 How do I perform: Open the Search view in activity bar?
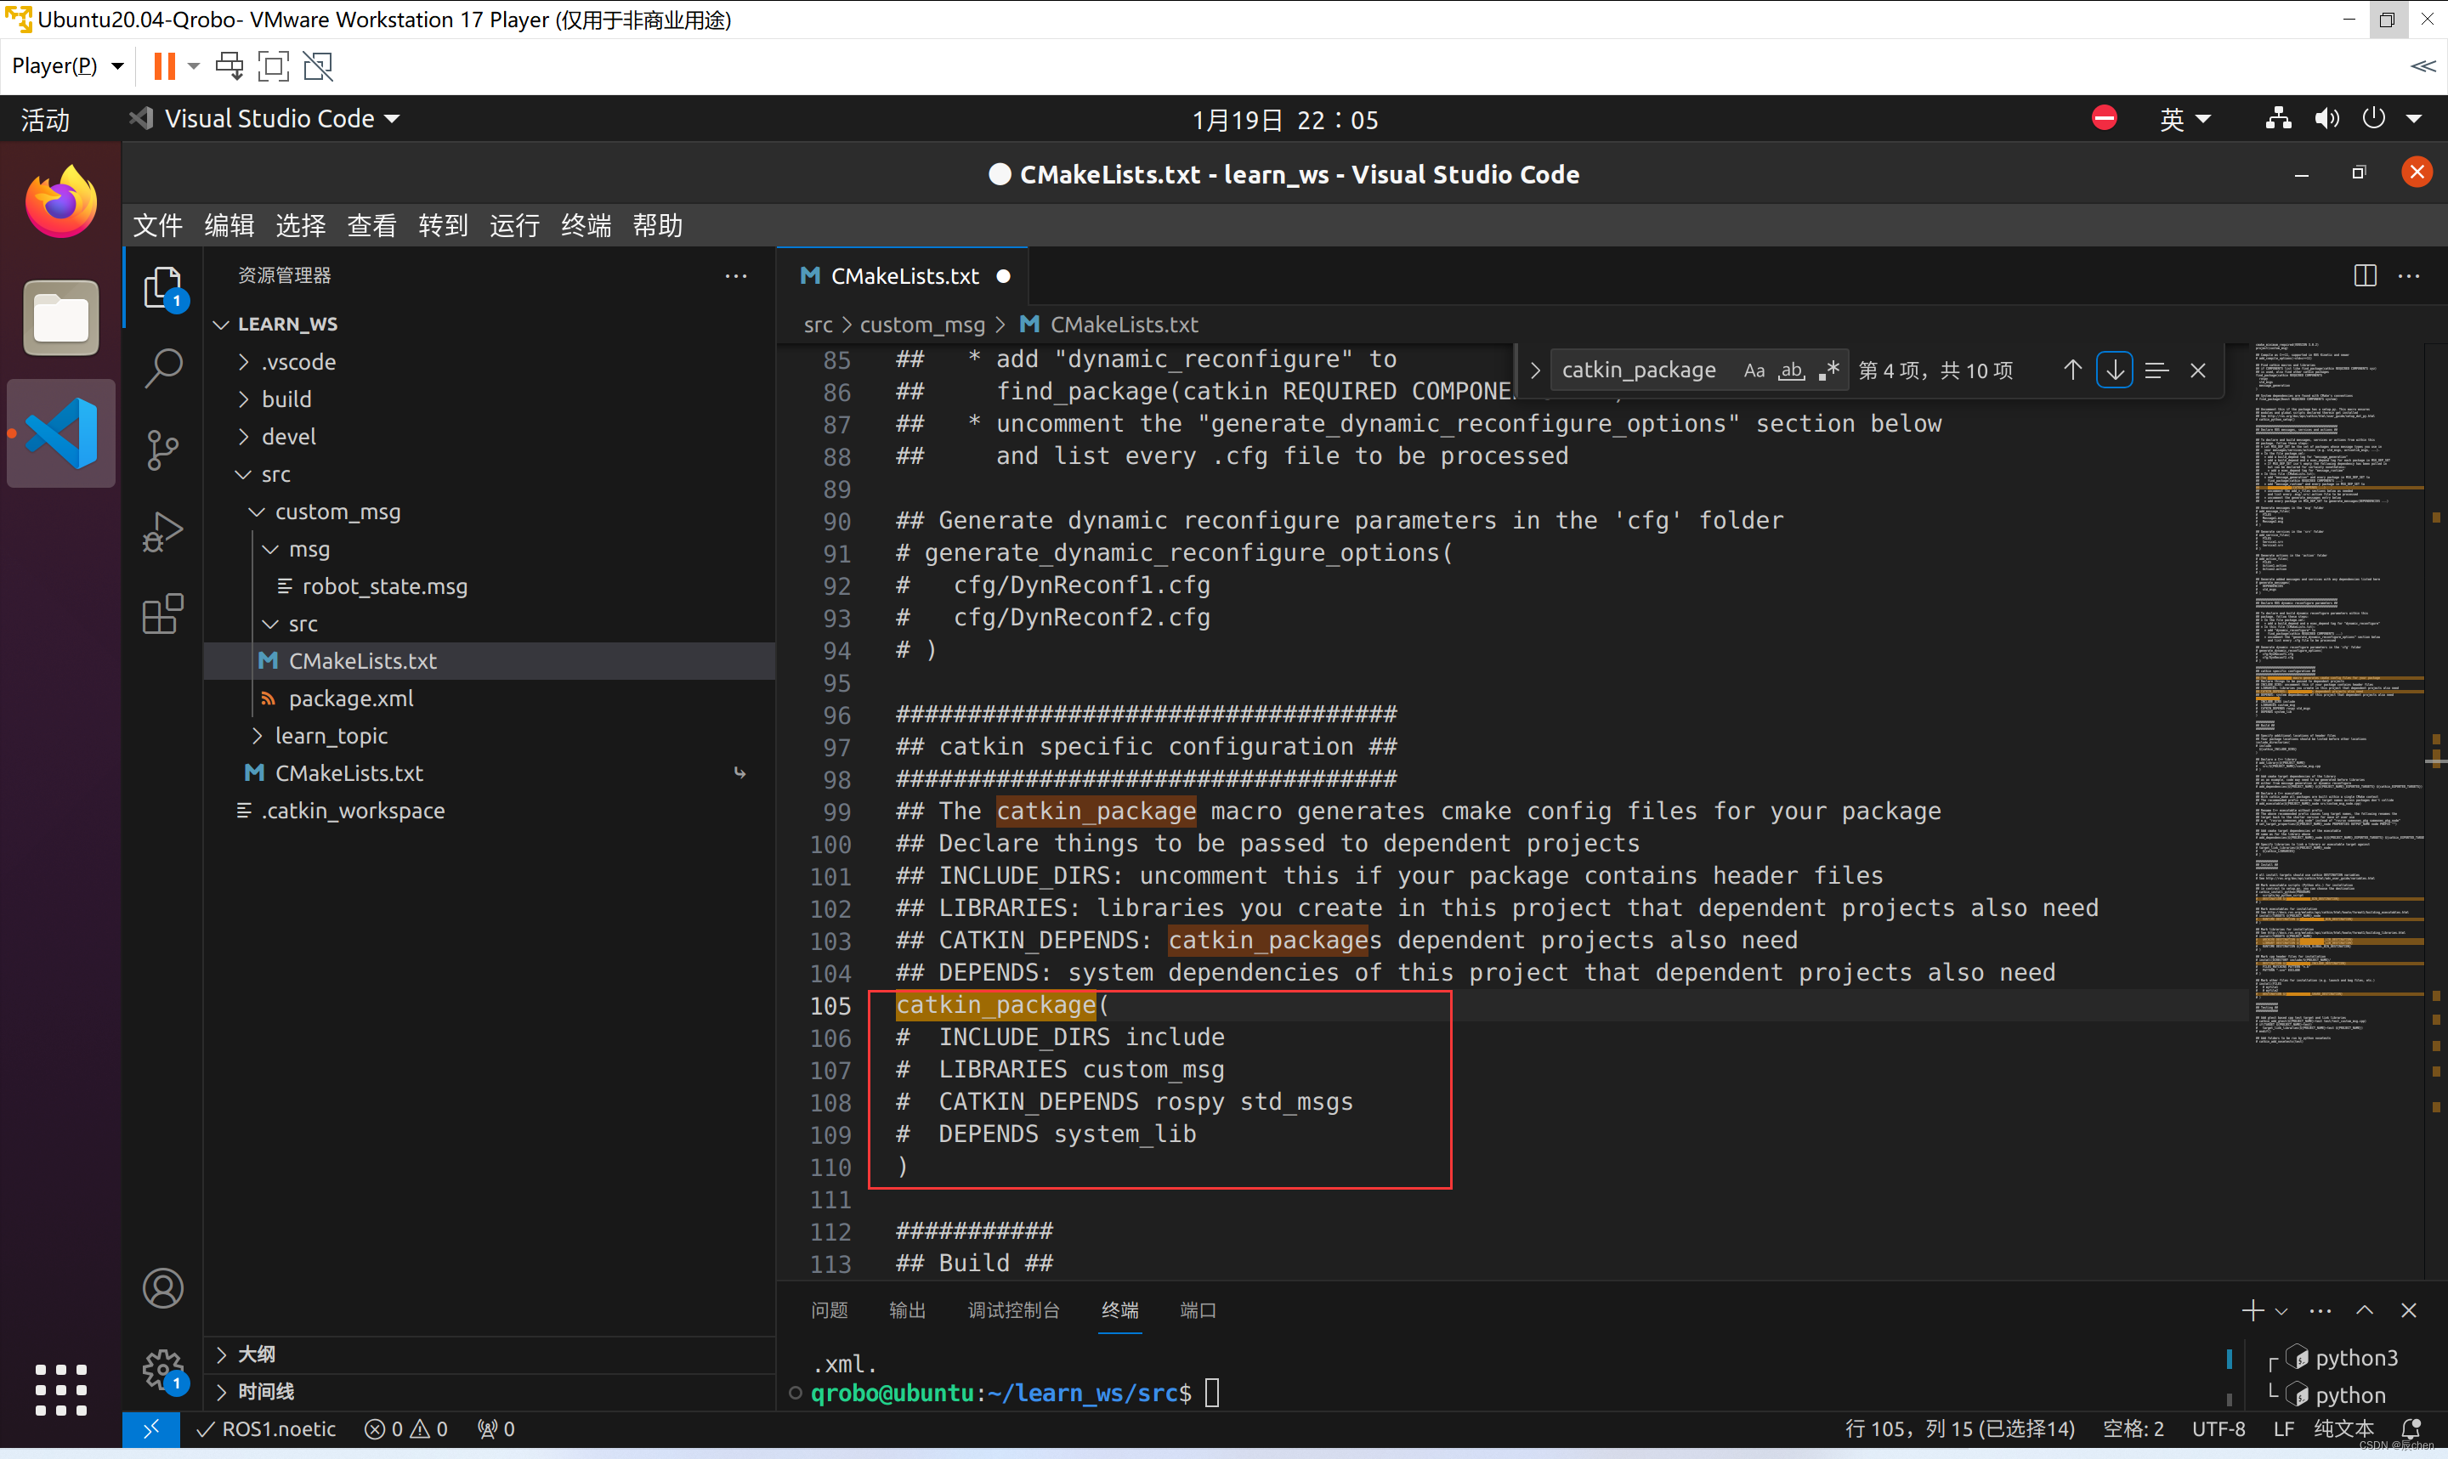[x=163, y=369]
